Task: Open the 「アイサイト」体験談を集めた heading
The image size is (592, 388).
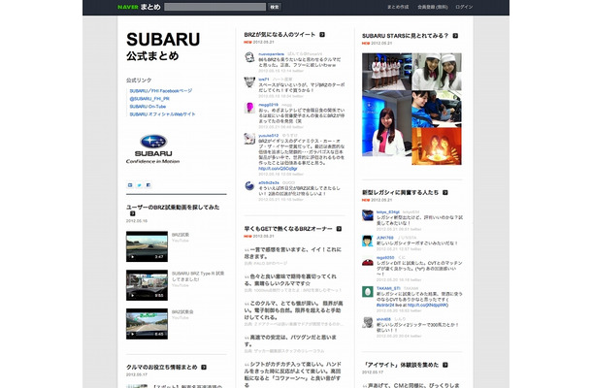Action: (x=400, y=365)
